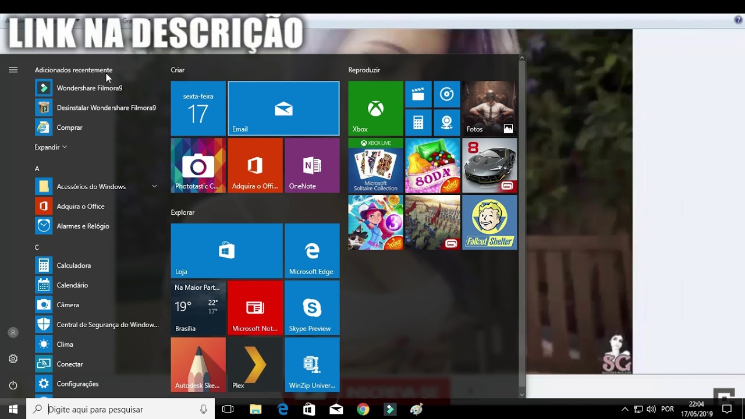Click the power button in Start sidebar
Screen dimensions: 745x419
[13, 385]
